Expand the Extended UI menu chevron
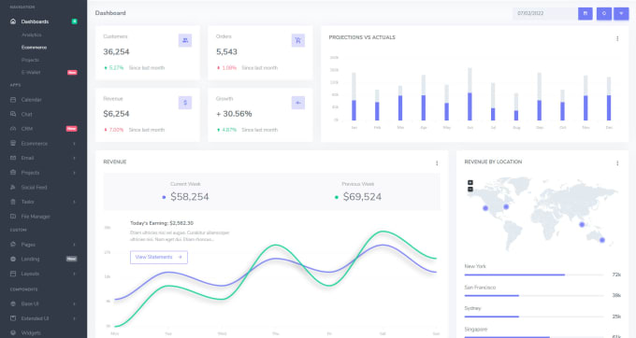The width and height of the screenshot is (636, 338). 74,318
